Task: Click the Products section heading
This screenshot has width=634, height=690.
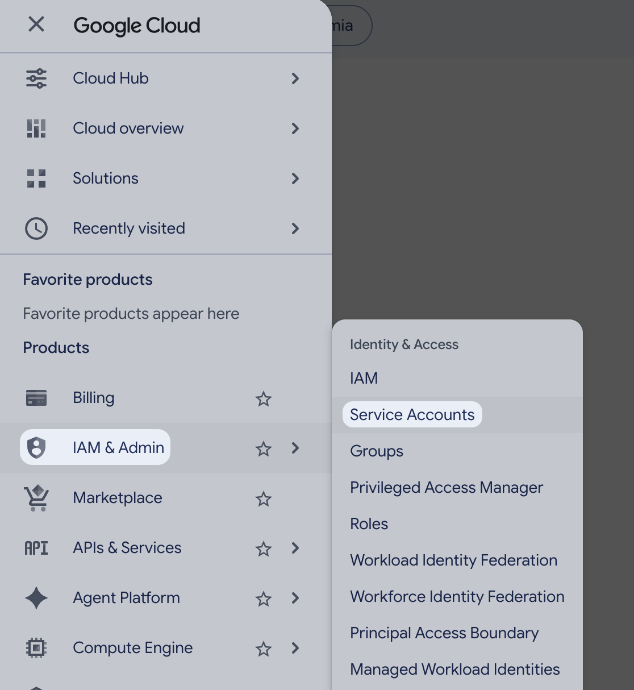Action: point(56,348)
